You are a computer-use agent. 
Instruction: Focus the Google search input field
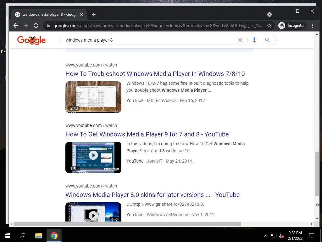pos(150,40)
